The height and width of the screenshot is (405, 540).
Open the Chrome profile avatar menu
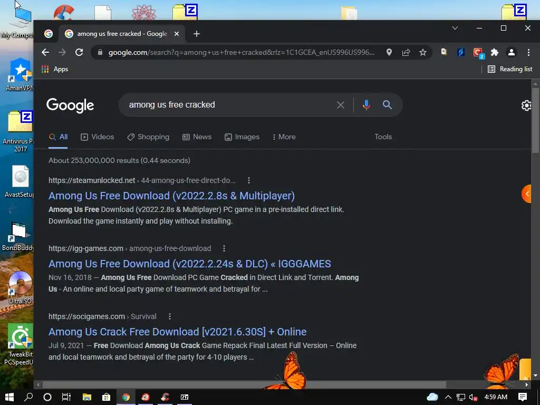tap(512, 52)
